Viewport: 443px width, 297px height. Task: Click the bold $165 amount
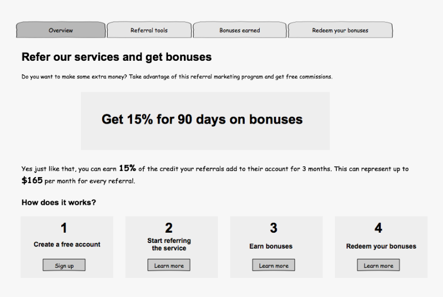point(32,181)
